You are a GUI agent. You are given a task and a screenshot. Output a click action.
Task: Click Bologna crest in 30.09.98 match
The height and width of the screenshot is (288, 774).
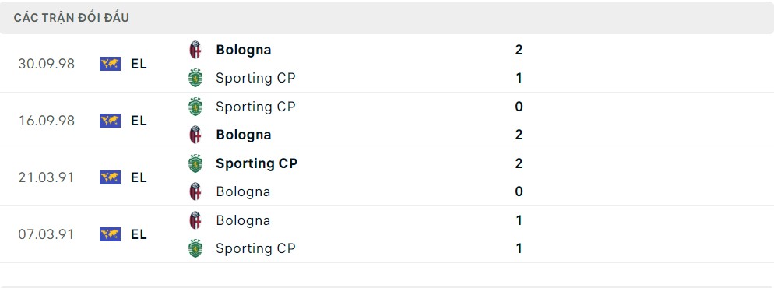195,50
